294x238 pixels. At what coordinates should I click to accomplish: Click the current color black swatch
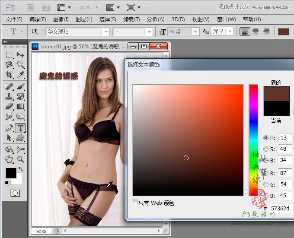tap(276, 108)
